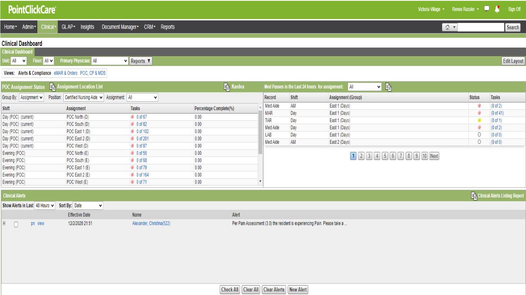Click the home icon in the search bar

point(447,27)
